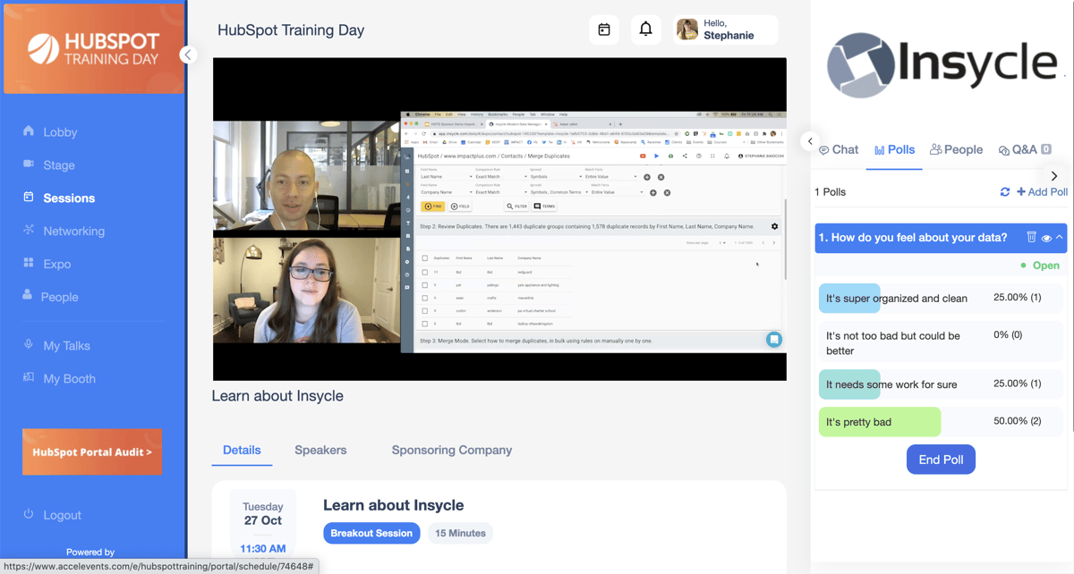Check the pat palings row checkbox
The width and height of the screenshot is (1074, 574).
click(424, 285)
